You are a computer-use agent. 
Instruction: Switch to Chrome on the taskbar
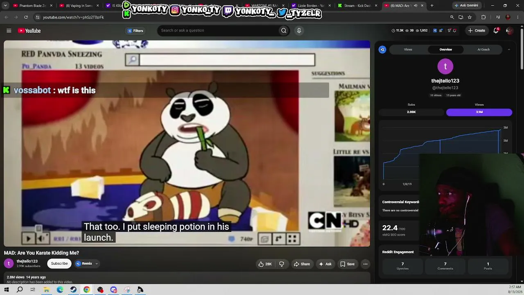point(87,290)
